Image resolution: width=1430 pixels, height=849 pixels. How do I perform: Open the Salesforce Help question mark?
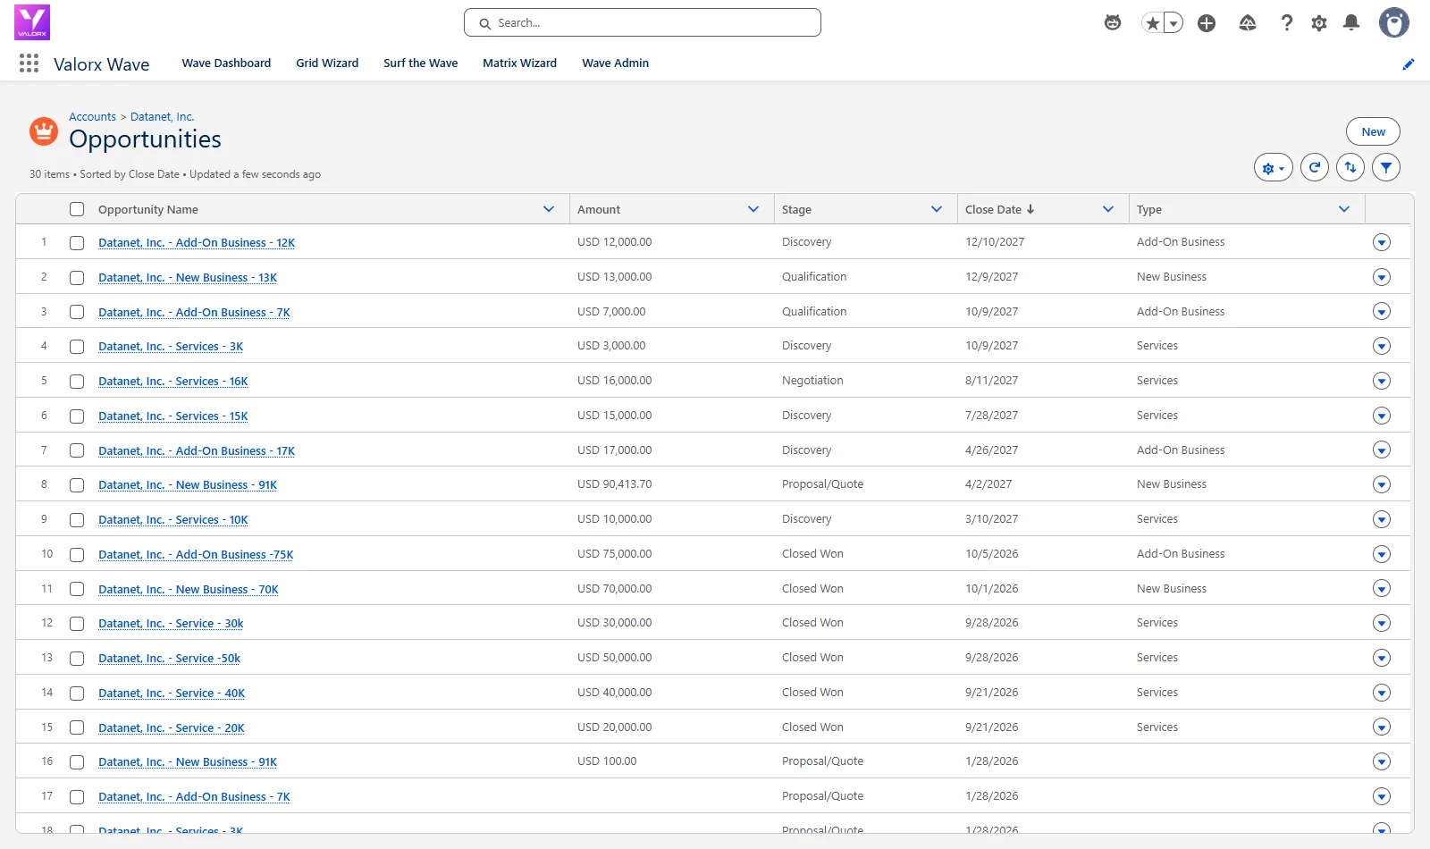tap(1286, 23)
